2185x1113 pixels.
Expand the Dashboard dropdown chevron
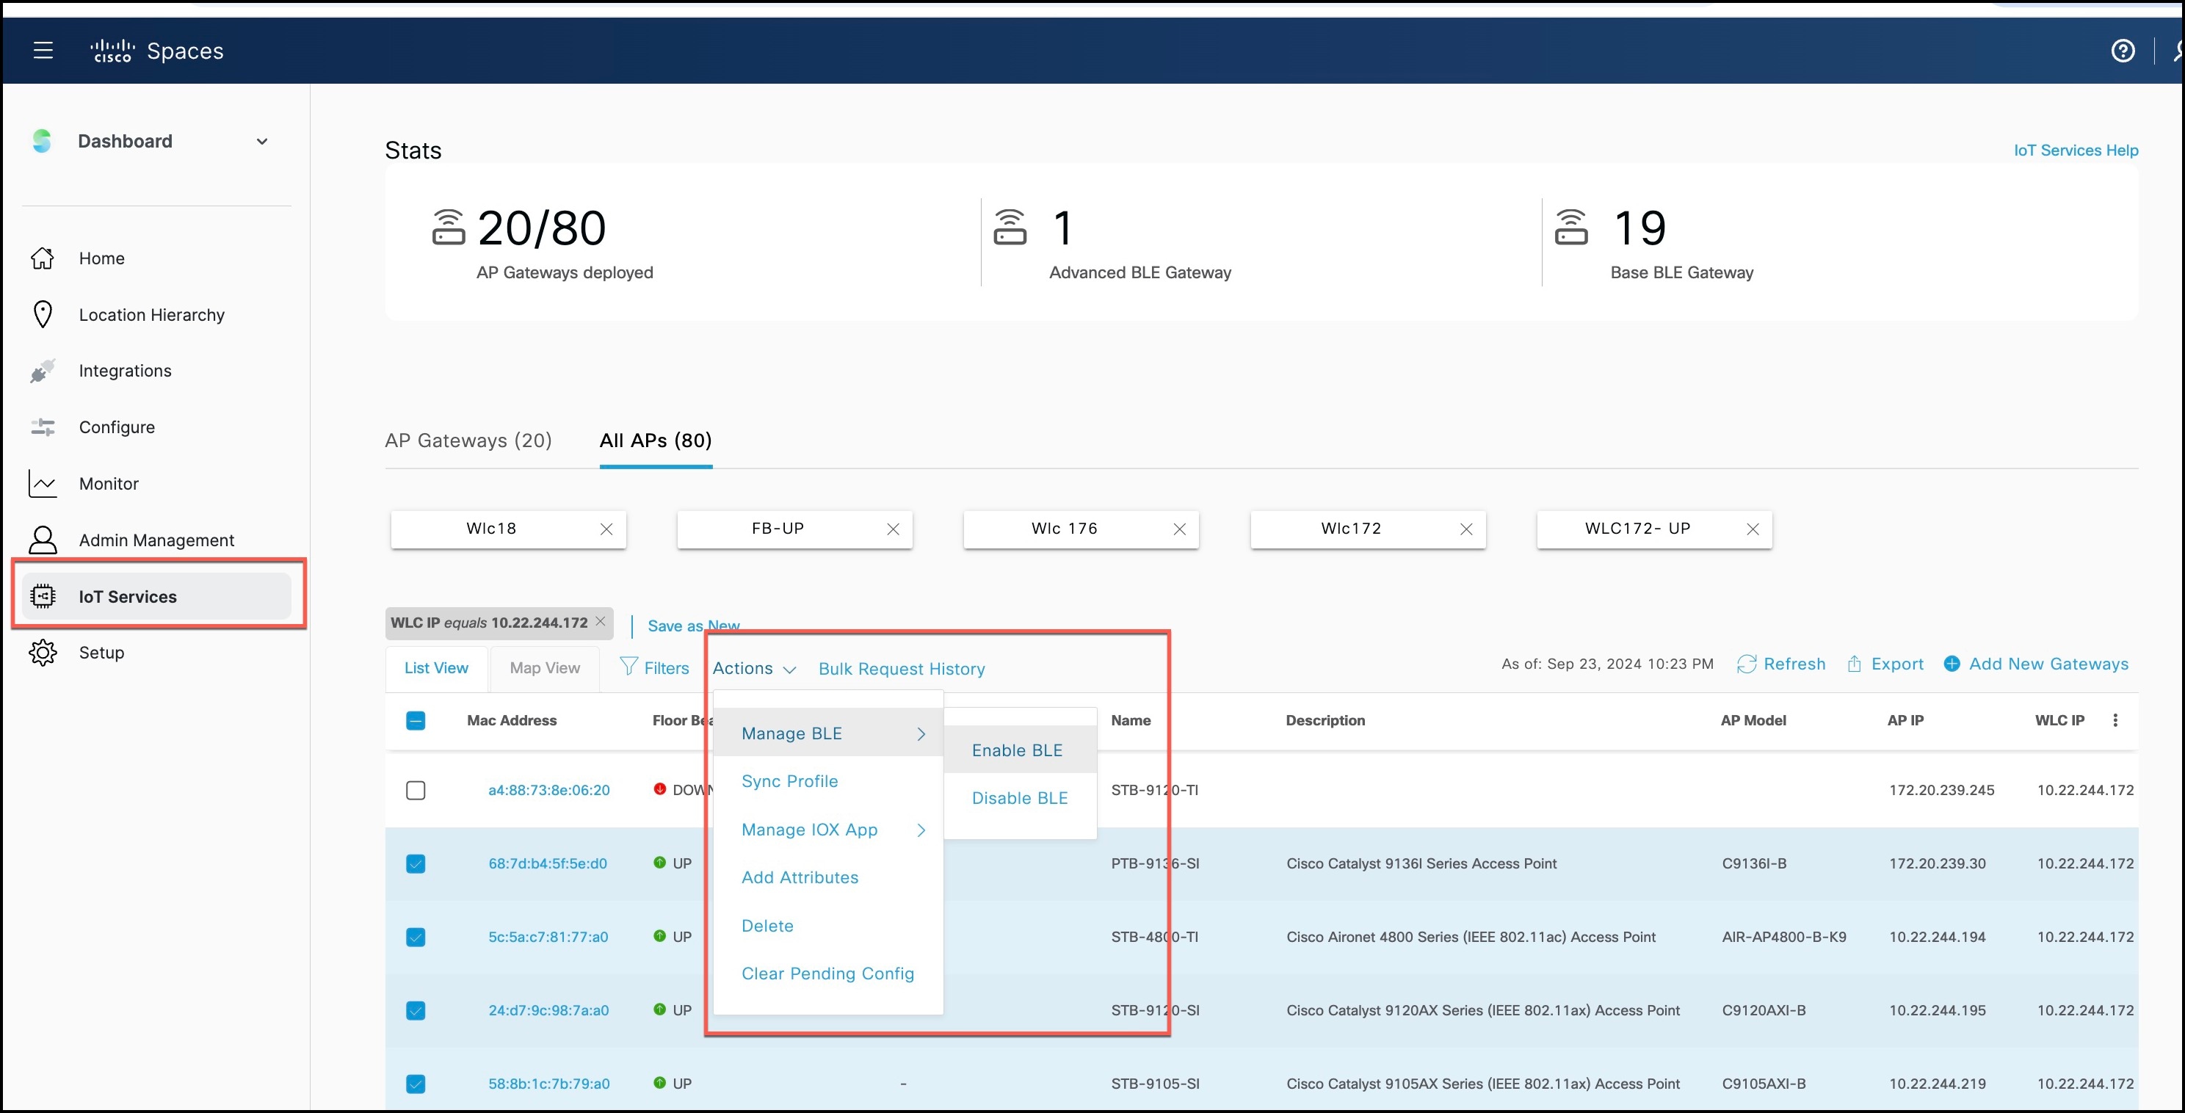pos(262,142)
